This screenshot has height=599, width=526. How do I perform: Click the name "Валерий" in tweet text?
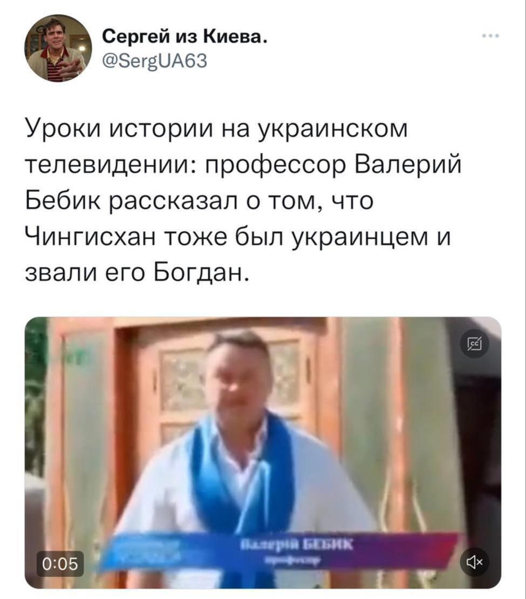click(x=408, y=165)
